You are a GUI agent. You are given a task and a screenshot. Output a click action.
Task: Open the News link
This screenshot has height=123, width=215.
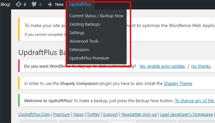pyautogui.click(x=78, y=114)
